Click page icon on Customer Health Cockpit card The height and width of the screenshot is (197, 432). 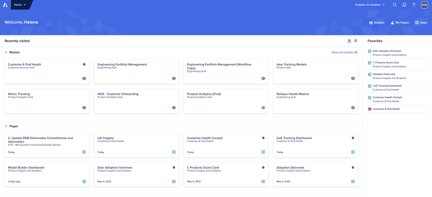[263, 152]
